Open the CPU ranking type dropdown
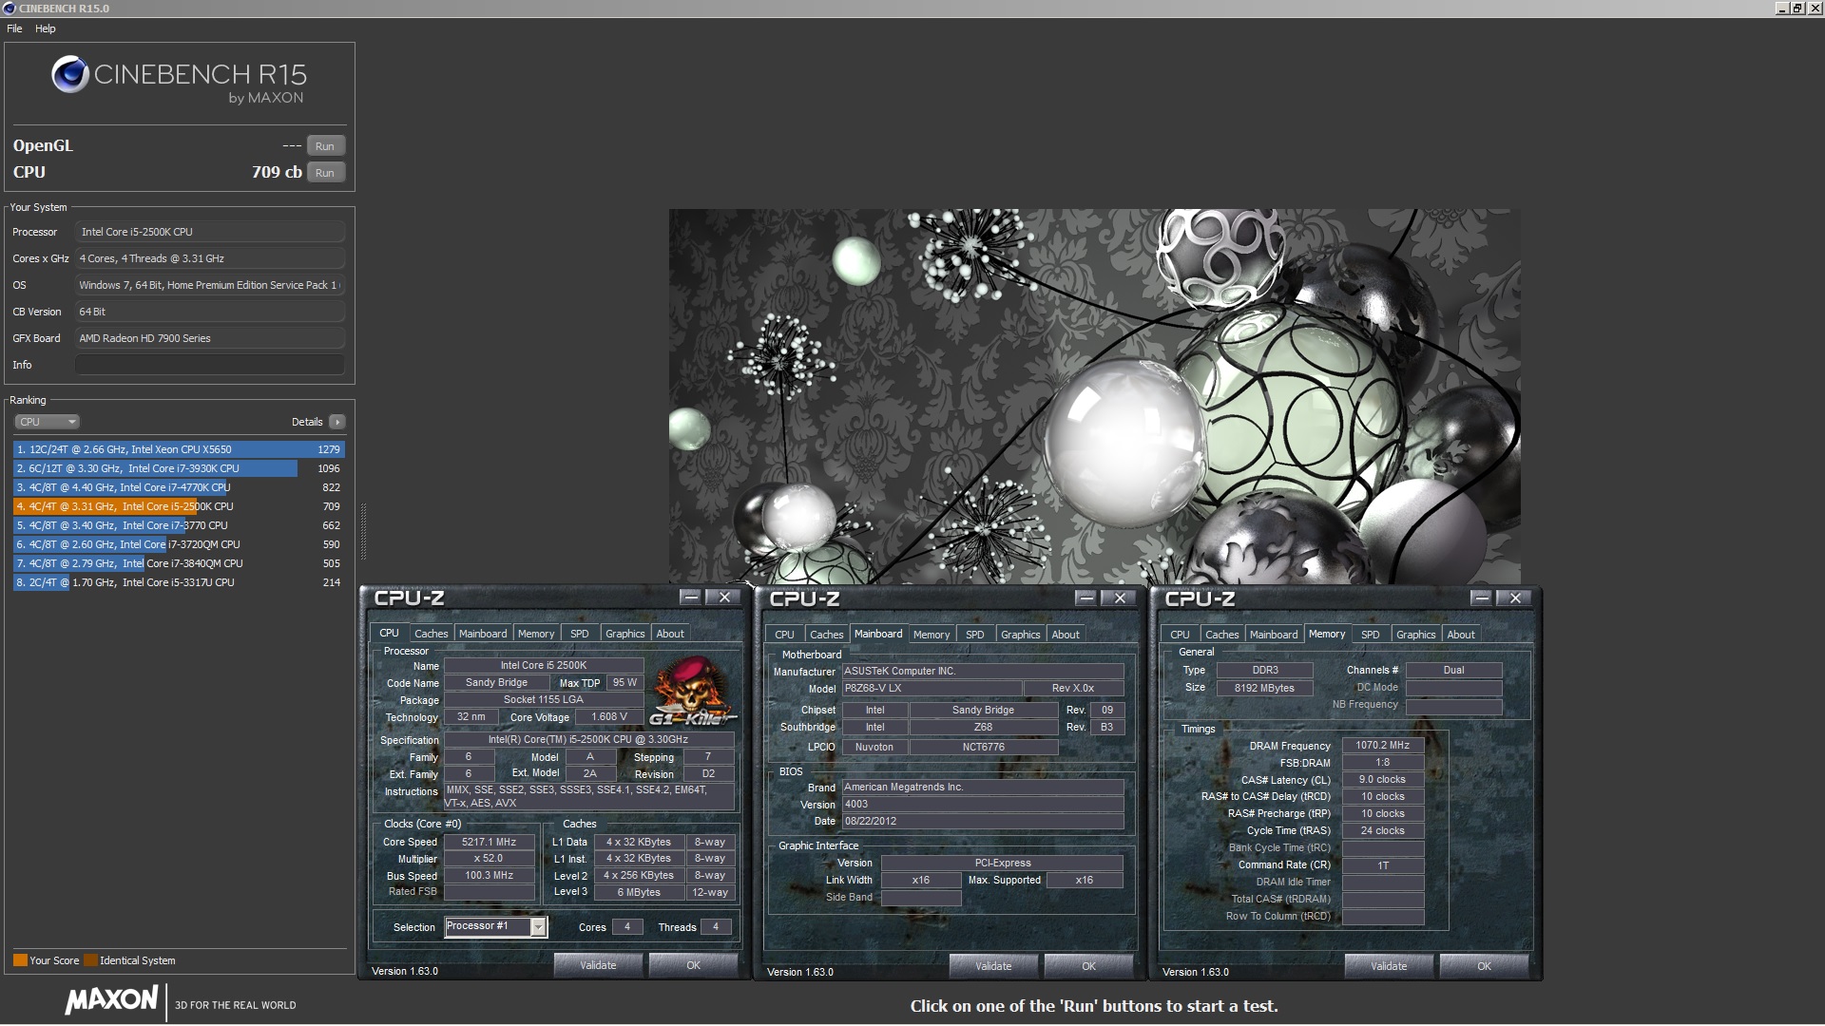The width and height of the screenshot is (1825, 1026). (47, 422)
